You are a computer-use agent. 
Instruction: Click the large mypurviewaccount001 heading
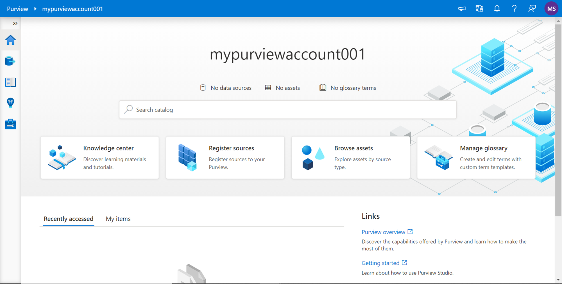pos(287,54)
